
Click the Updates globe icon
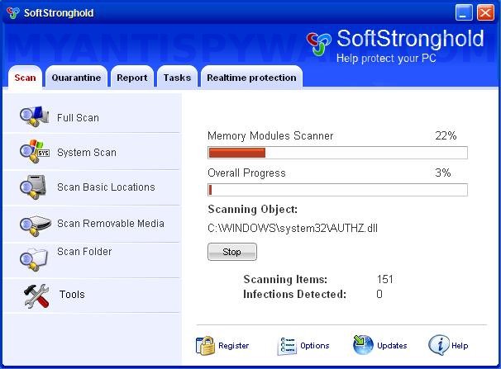pyautogui.click(x=363, y=345)
